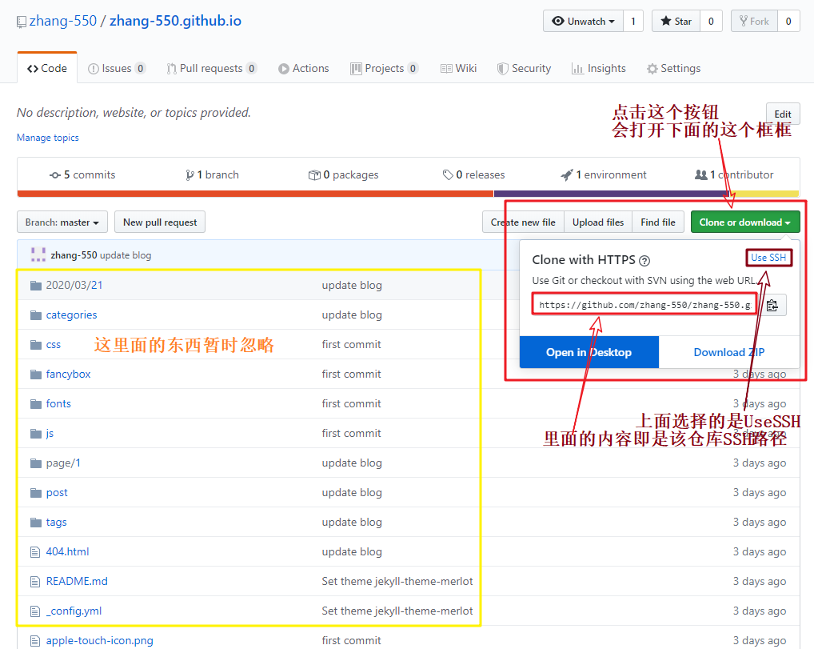
Task: Click the Create new file button
Action: 523,222
